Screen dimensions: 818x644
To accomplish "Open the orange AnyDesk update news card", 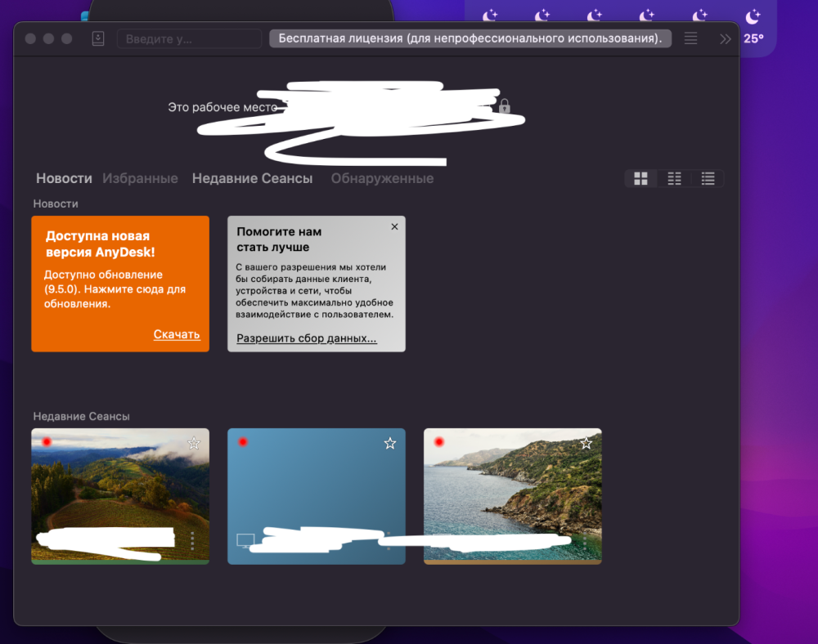I will pyautogui.click(x=120, y=284).
